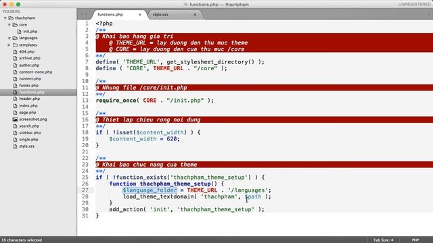Click the search.php file icon
This screenshot has height=243, width=433.
[15, 126]
